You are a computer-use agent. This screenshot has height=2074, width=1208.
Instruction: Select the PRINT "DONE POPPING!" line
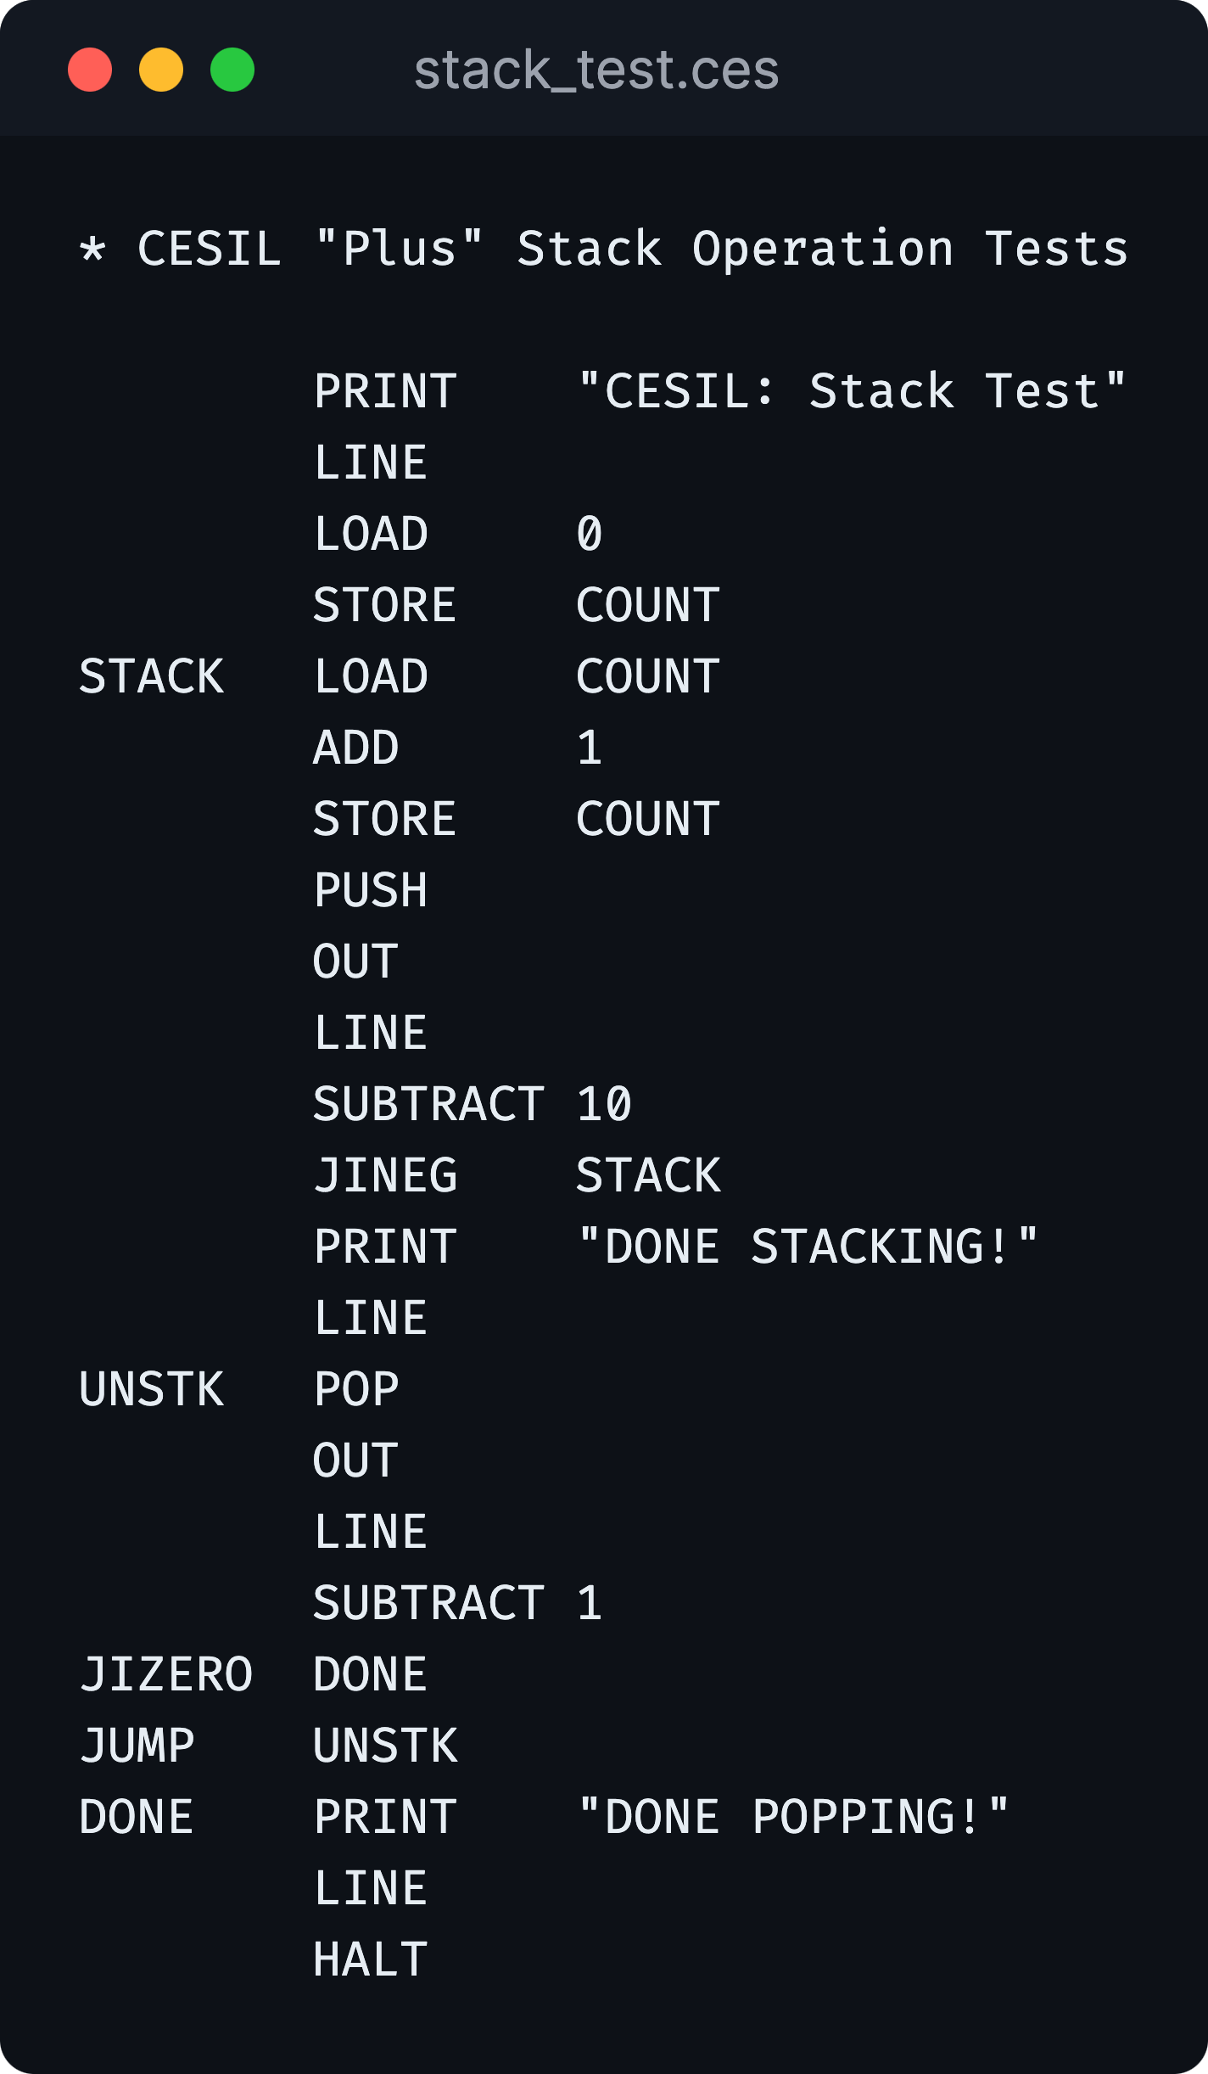662,1816
